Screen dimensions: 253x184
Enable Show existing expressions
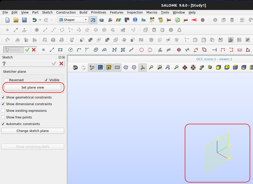coord(3,111)
